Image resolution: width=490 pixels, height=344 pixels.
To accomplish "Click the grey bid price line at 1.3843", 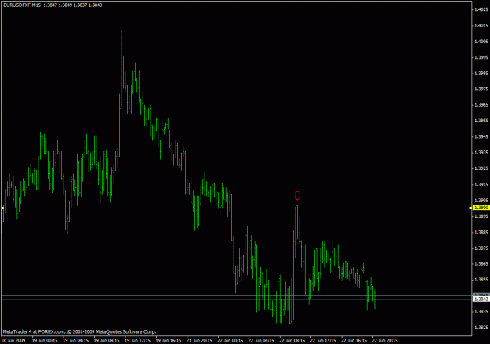I will (236, 299).
